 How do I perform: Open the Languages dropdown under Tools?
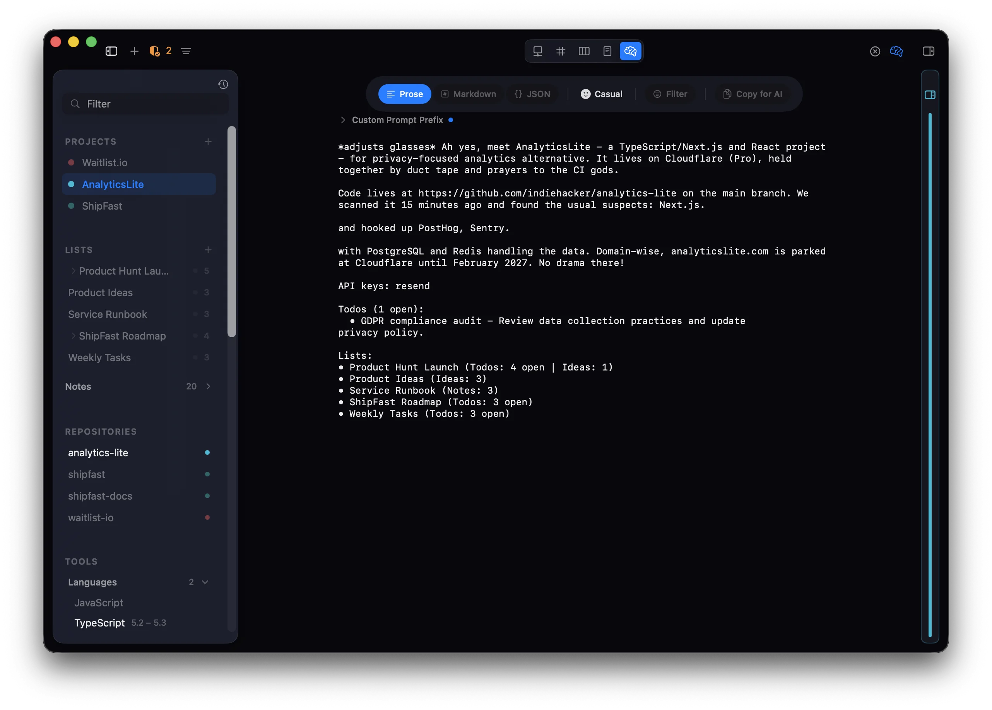205,582
